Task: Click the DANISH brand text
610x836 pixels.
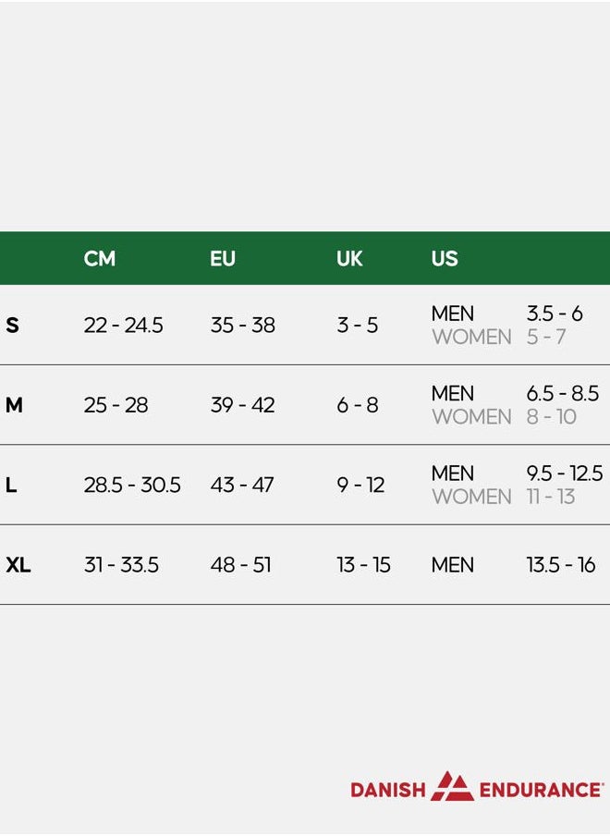Action: pos(388,790)
